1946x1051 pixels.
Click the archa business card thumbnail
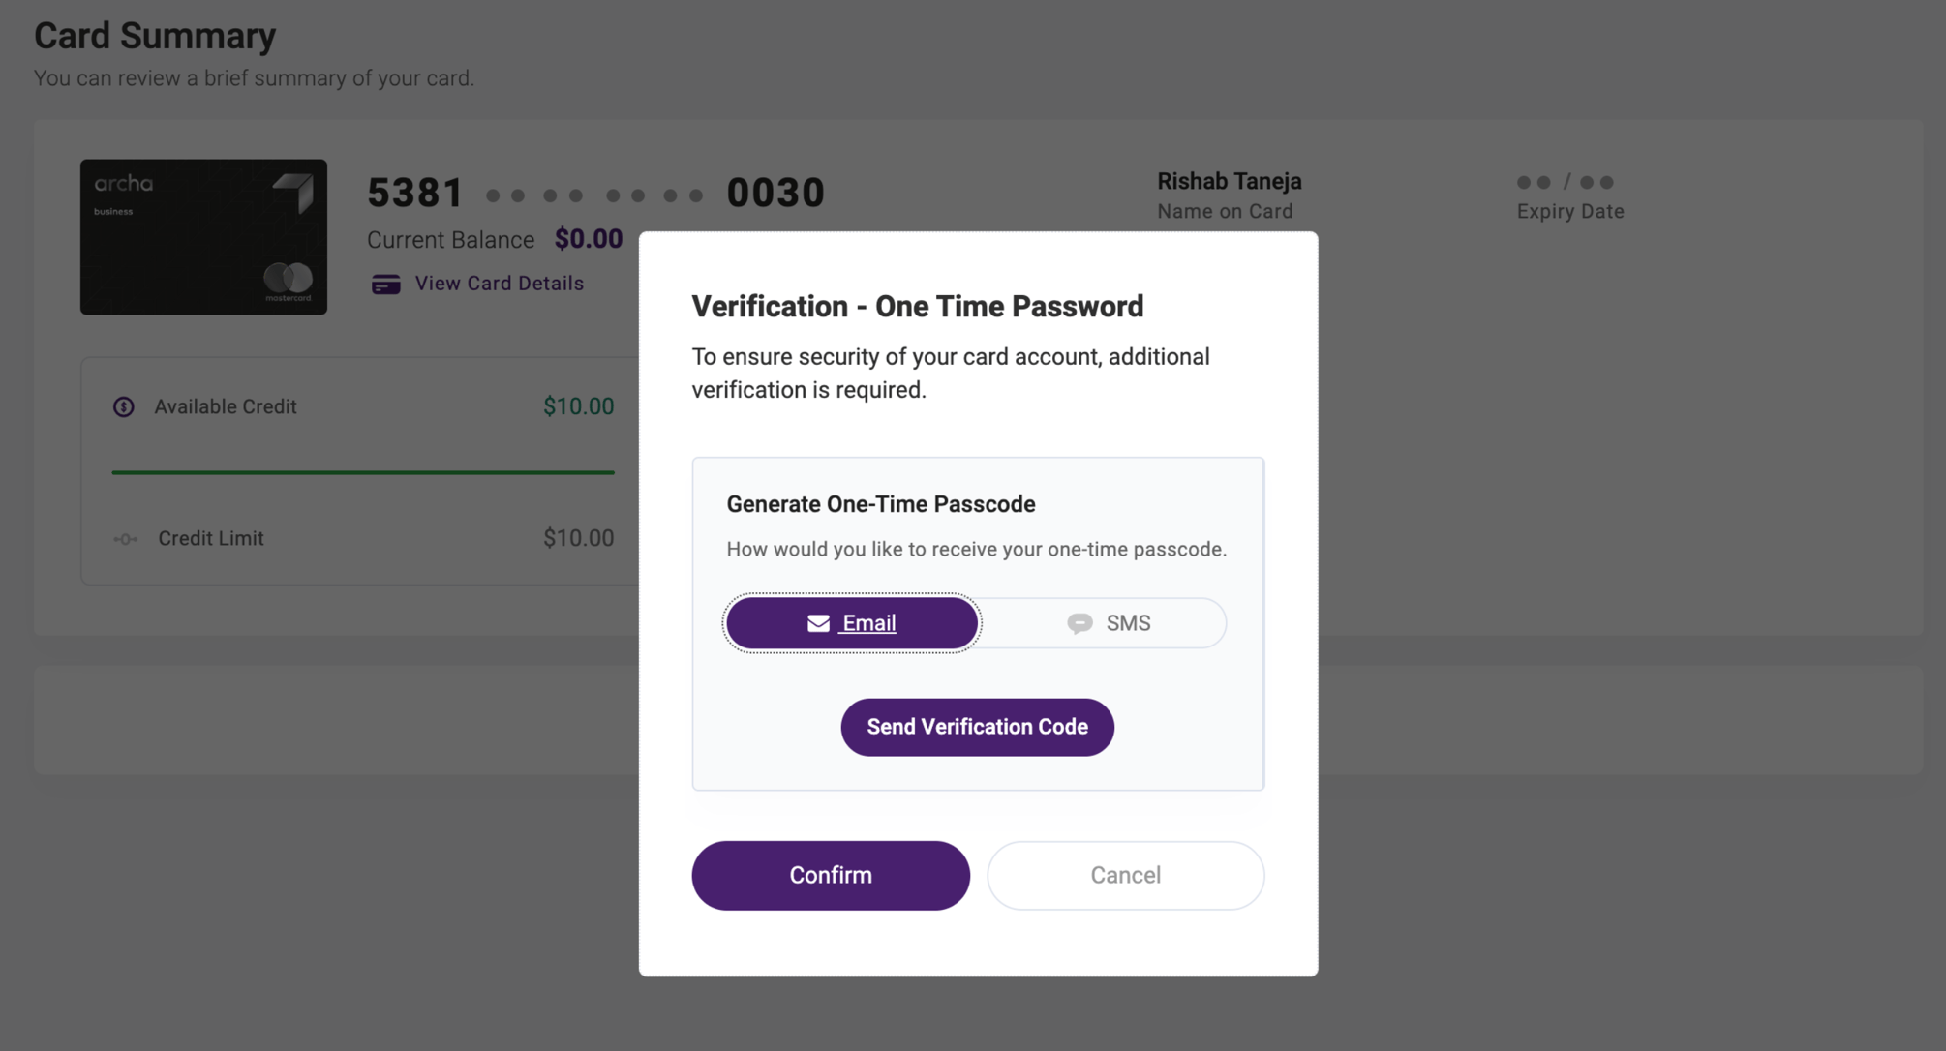click(203, 237)
